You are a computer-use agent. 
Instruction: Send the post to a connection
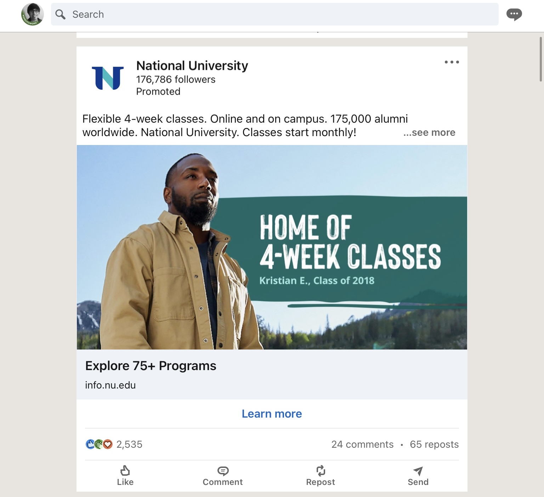(x=418, y=476)
